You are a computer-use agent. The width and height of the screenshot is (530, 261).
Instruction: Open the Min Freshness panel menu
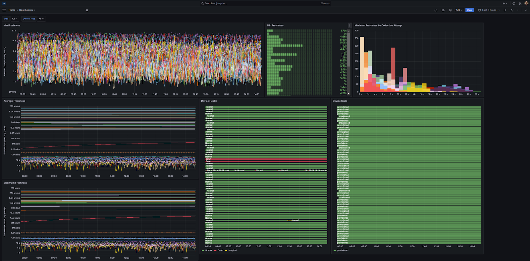349,25
